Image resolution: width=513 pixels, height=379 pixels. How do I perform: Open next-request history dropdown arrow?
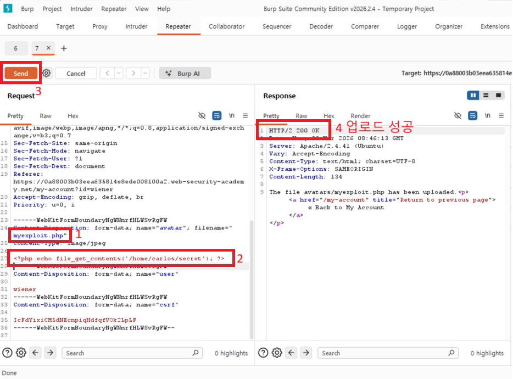tap(145, 73)
